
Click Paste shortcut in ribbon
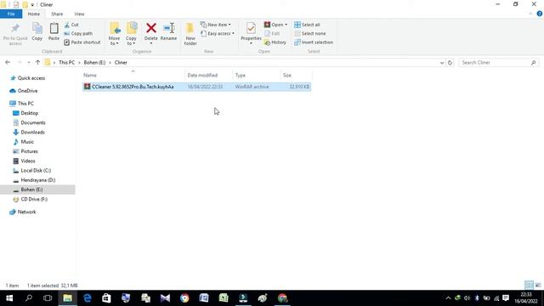pyautogui.click(x=82, y=42)
